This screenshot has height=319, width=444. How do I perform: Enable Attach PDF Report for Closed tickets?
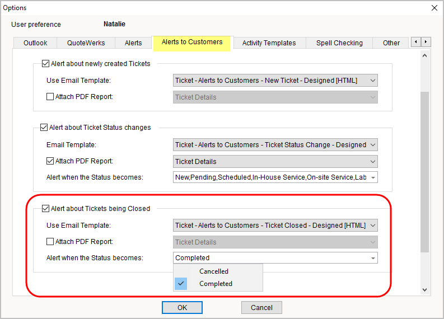pyautogui.click(x=50, y=242)
